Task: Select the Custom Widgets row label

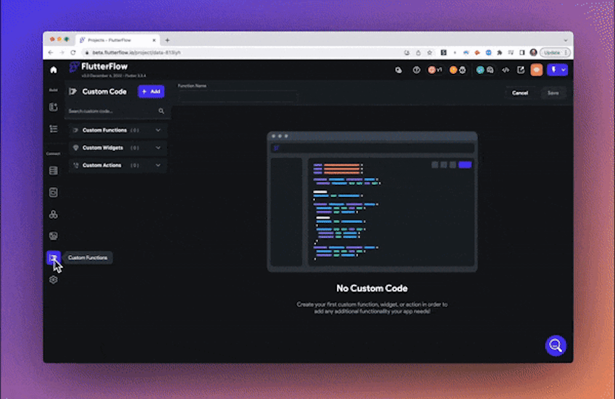Action: [103, 148]
